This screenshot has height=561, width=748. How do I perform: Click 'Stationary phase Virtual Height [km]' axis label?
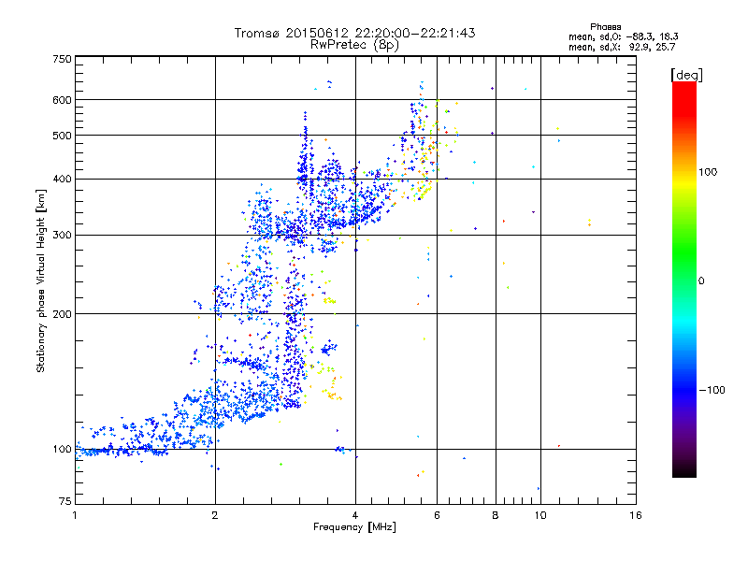(41, 280)
